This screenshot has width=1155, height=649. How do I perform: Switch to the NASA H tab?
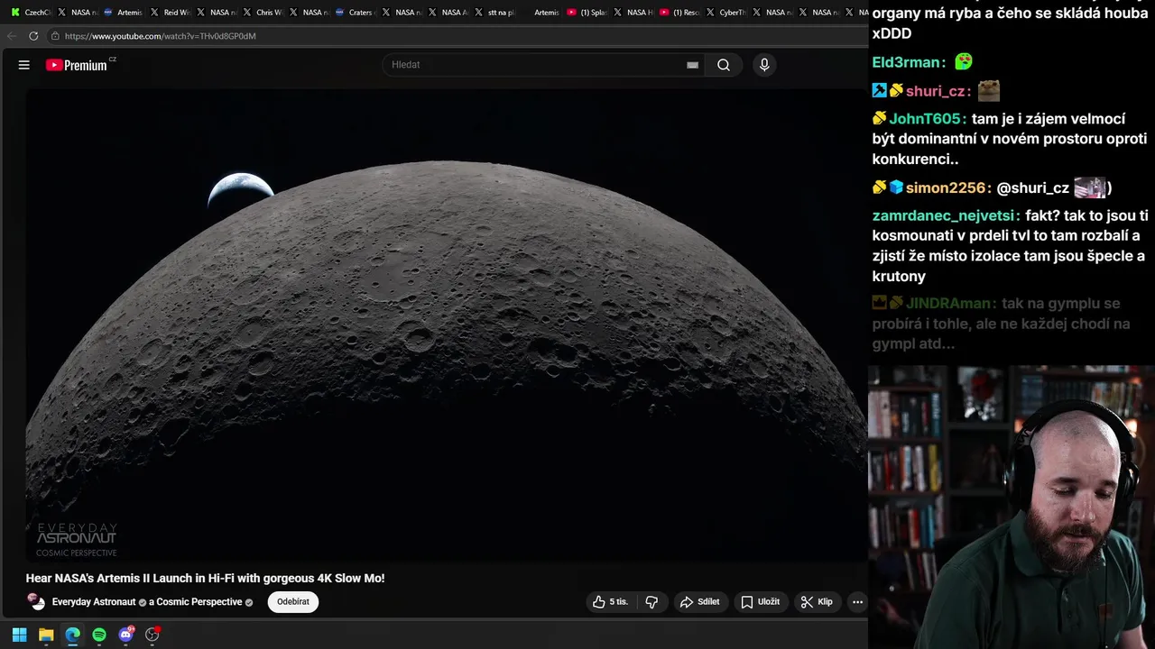(633, 13)
